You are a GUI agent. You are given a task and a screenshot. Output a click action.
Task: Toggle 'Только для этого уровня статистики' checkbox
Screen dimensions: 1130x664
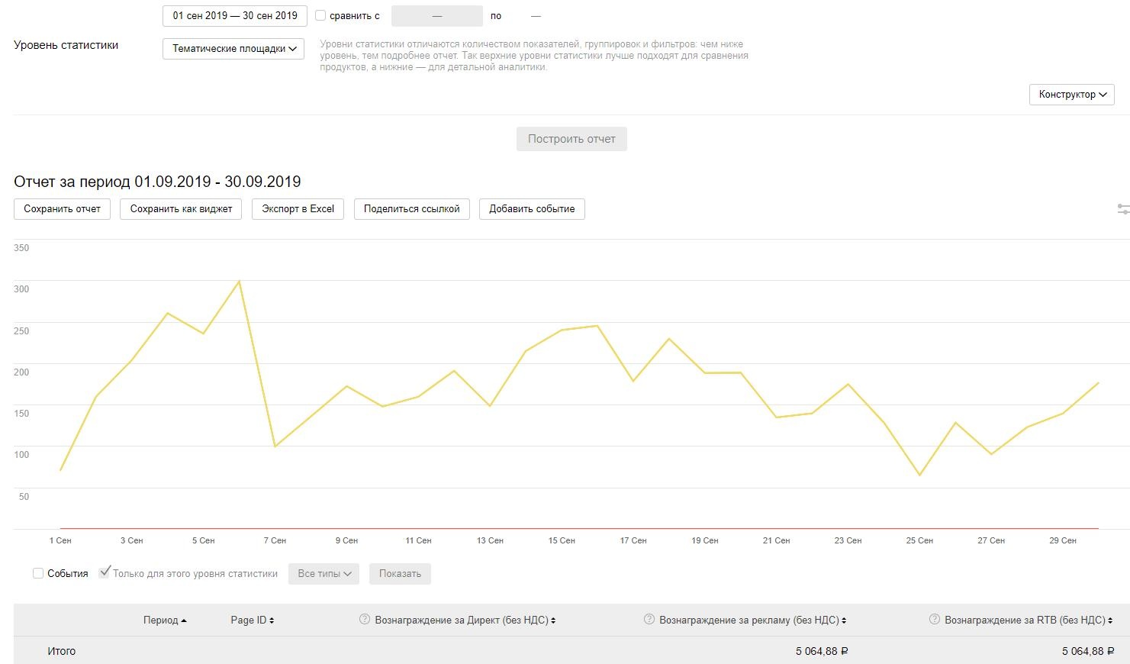pyautogui.click(x=105, y=572)
